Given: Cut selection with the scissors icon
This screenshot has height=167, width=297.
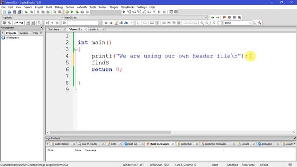Looking at the screenshot, I should [38, 12].
